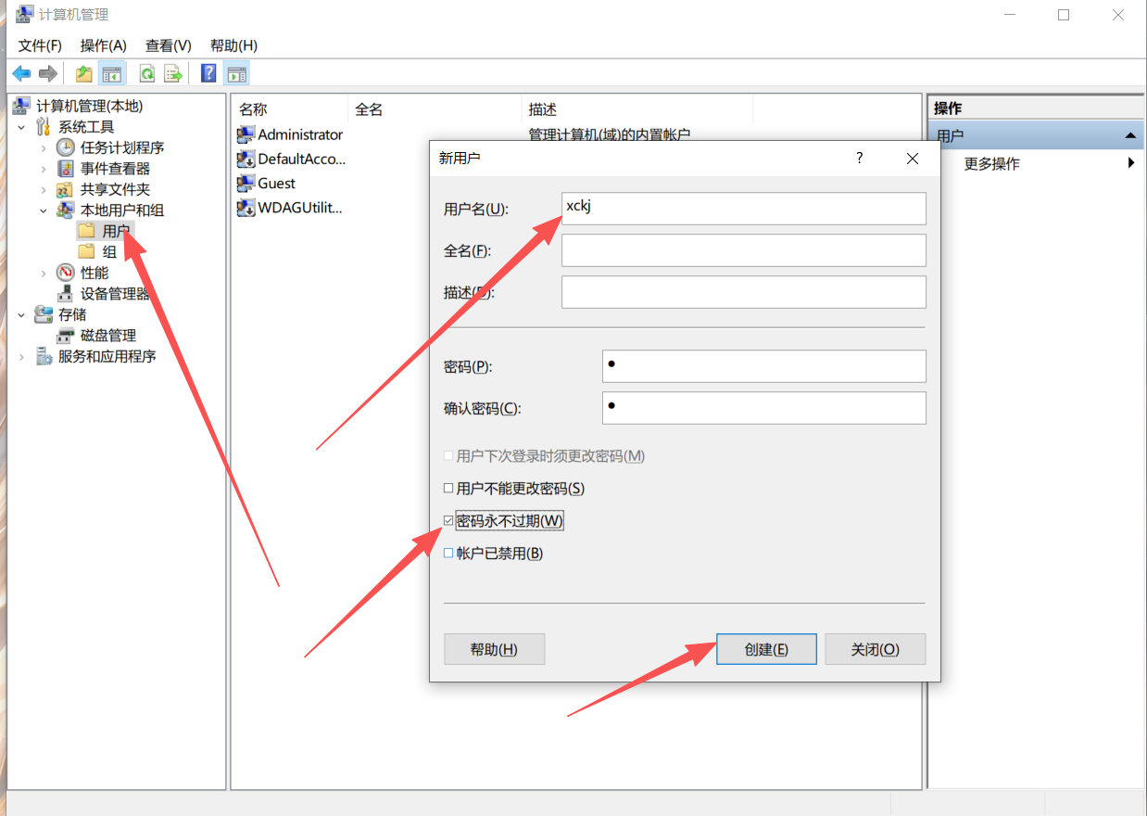Screen dimensions: 1147x816
Task: Open the 操作(A) menu
Action: pyautogui.click(x=103, y=45)
